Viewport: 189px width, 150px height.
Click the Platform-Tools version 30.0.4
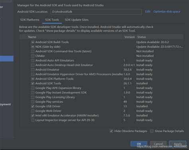(128, 79)
